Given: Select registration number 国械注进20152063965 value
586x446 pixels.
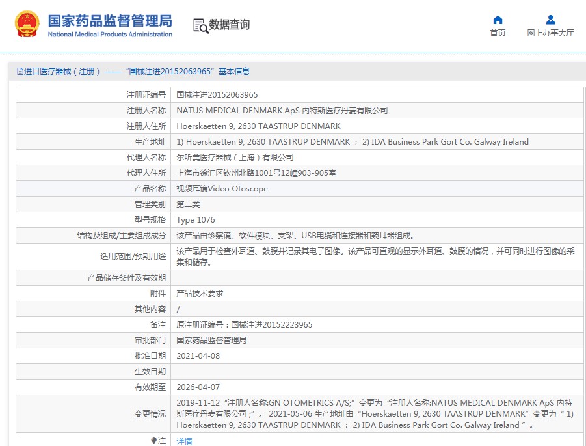Looking at the screenshot, I should (x=217, y=95).
